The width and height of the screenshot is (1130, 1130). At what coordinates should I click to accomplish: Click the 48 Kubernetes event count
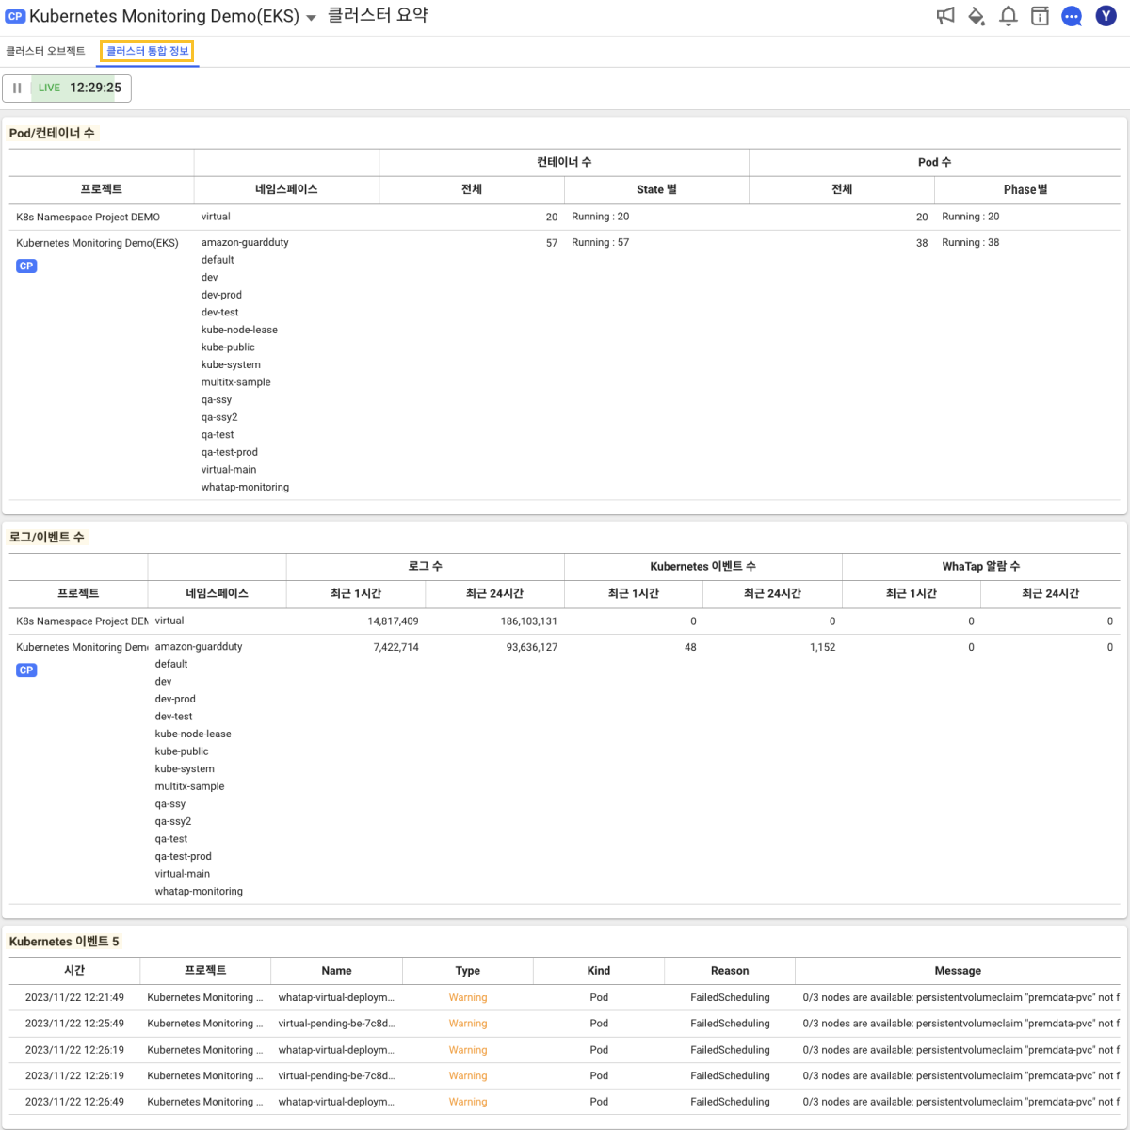[x=690, y=647]
